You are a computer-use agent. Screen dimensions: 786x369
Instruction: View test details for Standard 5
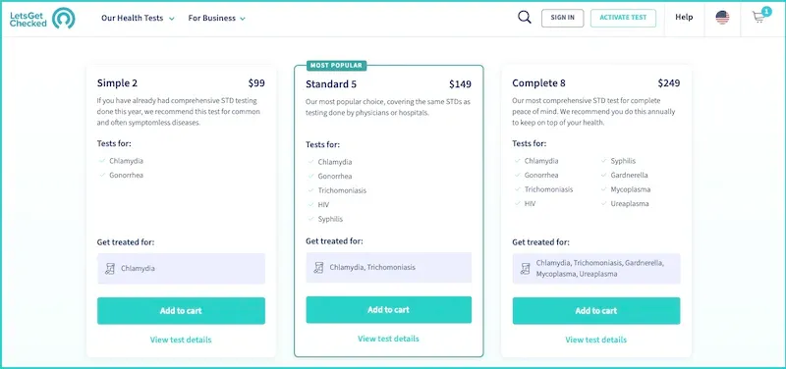(x=388, y=339)
